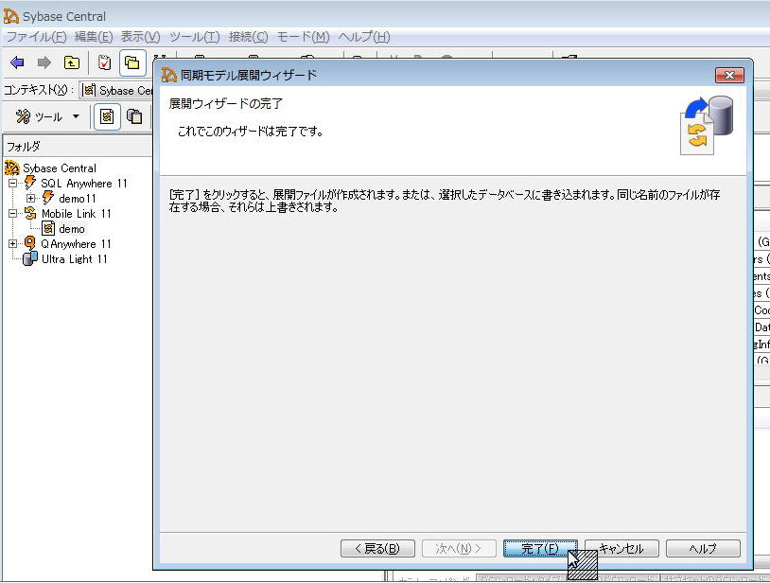Expand the QAnywhere 11 tree node

(x=13, y=244)
